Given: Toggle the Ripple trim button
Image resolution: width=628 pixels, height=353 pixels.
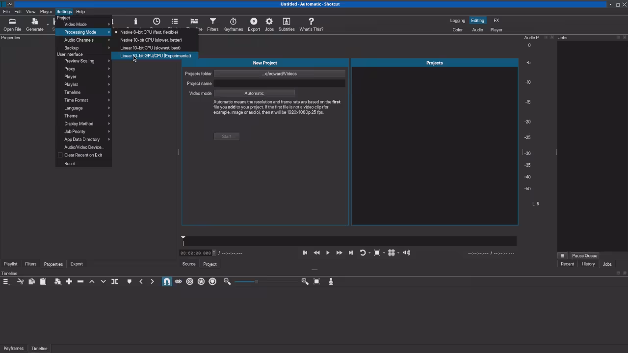Looking at the screenshot, I should coord(190,281).
